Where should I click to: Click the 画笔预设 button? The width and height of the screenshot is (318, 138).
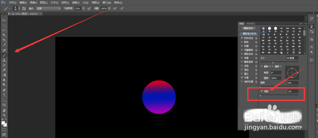248,28
